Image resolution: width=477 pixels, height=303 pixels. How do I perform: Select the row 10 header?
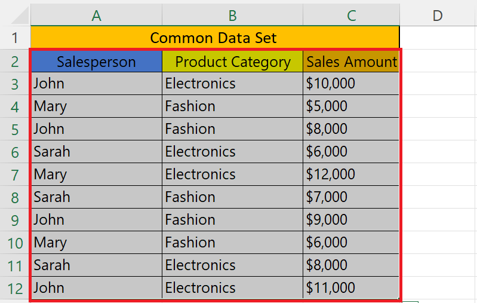[15, 243]
